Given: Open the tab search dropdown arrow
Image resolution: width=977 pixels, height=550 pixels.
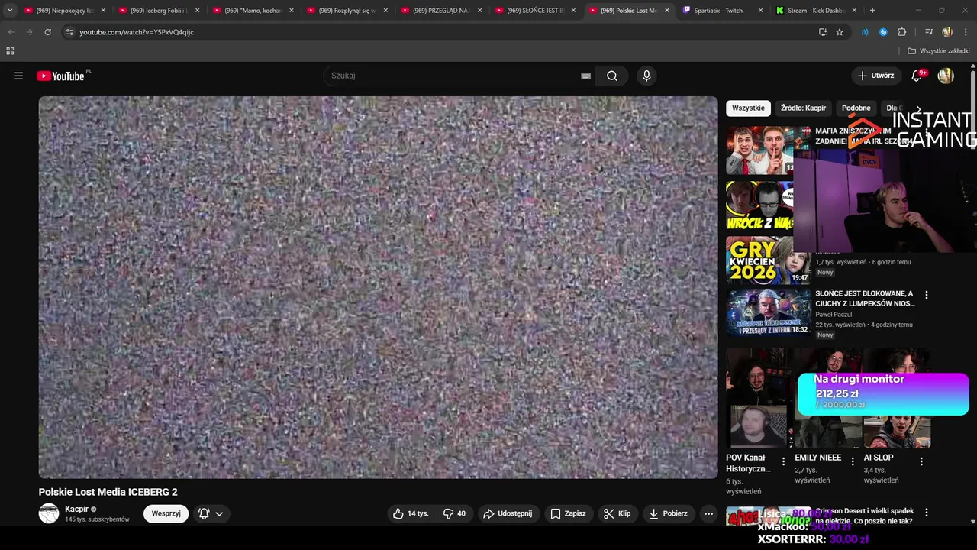Looking at the screenshot, I should click(10, 11).
